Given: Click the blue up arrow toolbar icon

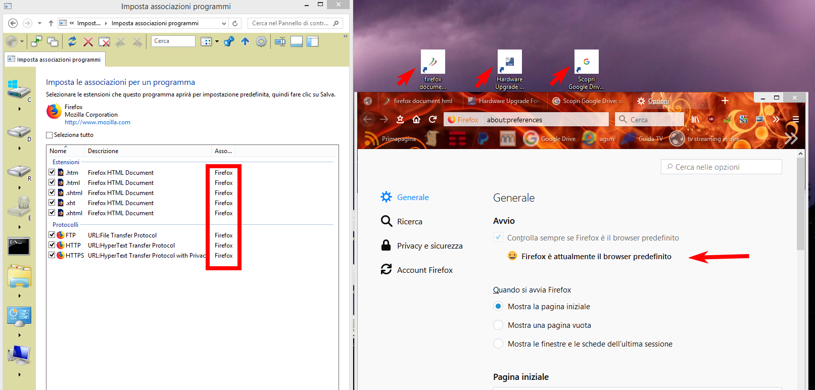Looking at the screenshot, I should (x=245, y=41).
